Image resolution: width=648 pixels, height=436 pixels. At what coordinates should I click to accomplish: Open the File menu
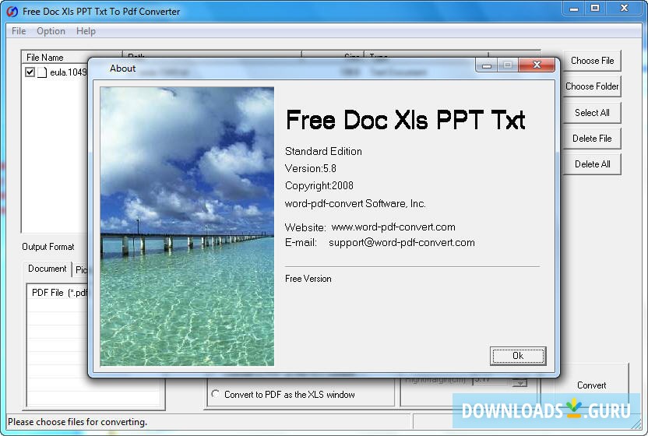coord(19,31)
